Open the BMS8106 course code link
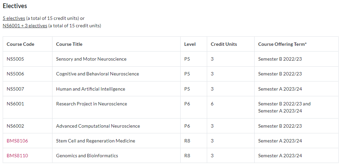340x164 pixels. coord(17,141)
